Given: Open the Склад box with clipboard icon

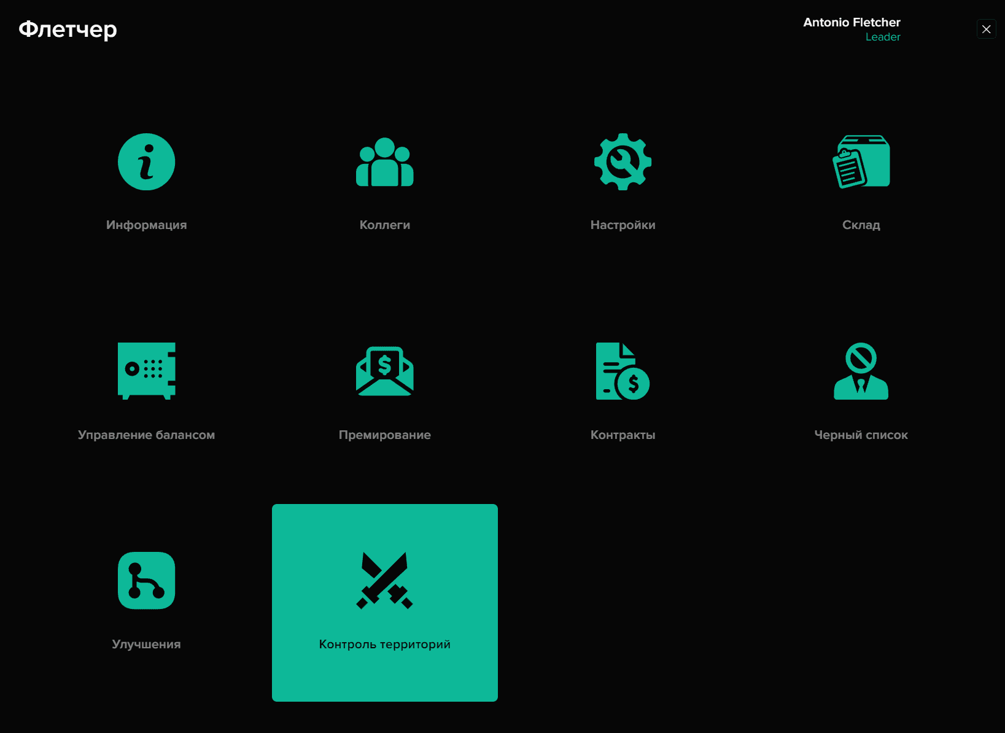Looking at the screenshot, I should [x=861, y=162].
